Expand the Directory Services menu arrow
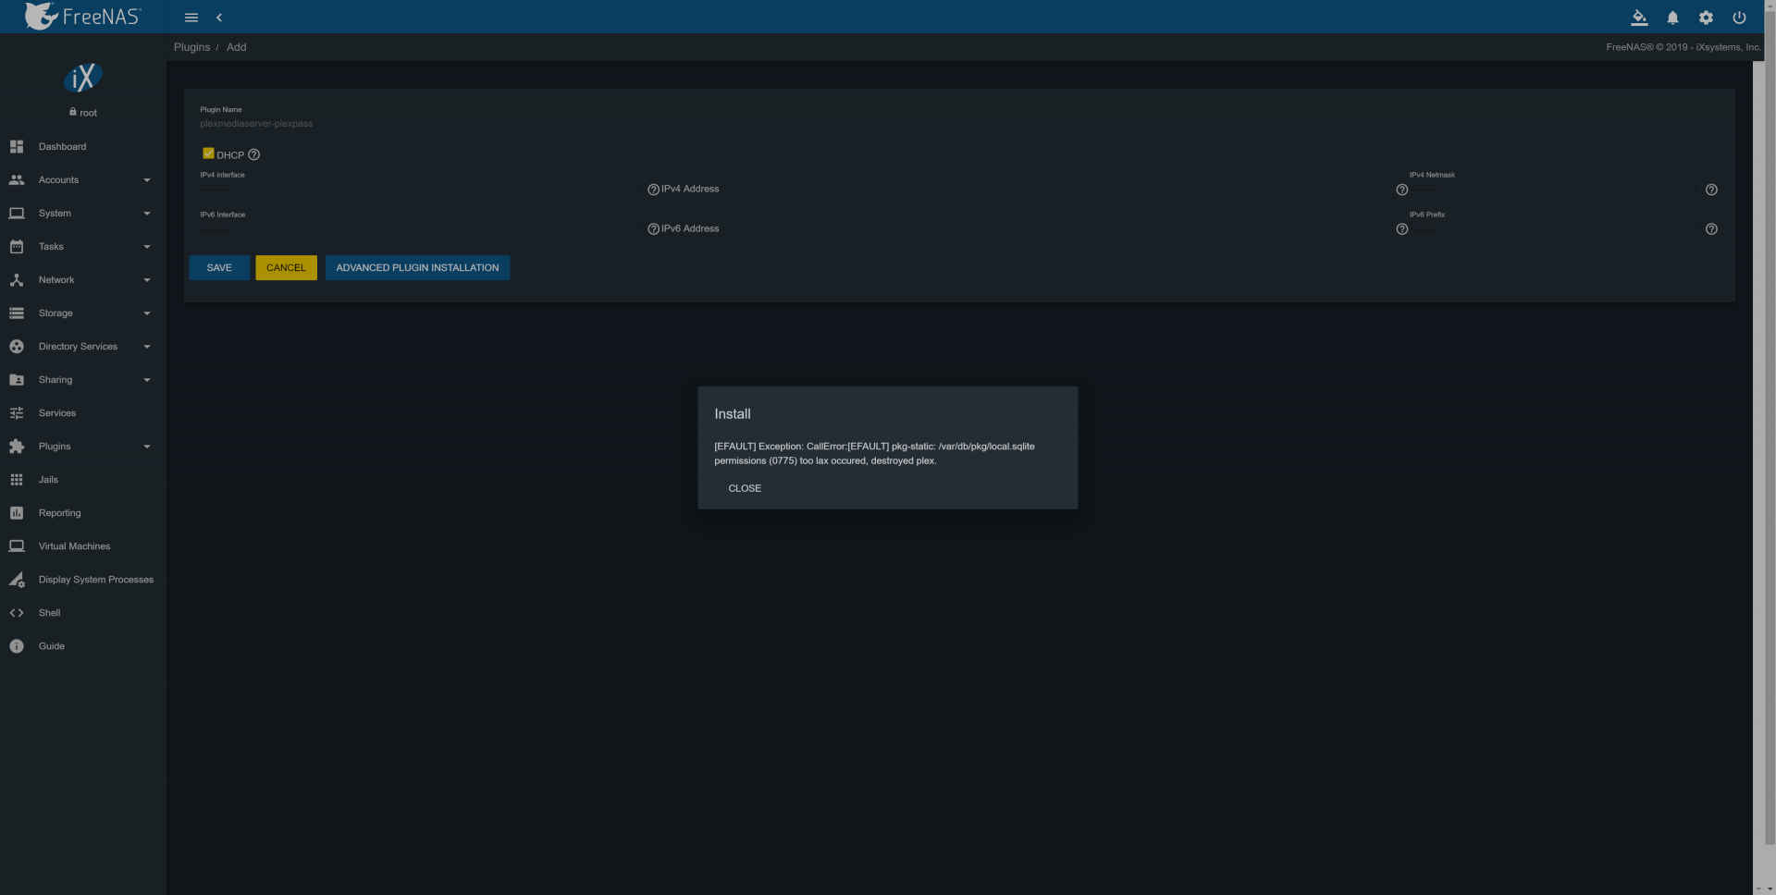 point(147,347)
